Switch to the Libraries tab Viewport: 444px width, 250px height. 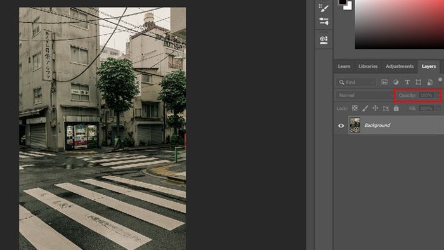(368, 66)
